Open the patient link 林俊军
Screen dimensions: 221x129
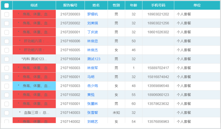[x=92, y=68]
